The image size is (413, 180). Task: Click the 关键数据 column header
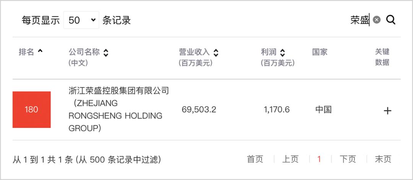pos(382,57)
